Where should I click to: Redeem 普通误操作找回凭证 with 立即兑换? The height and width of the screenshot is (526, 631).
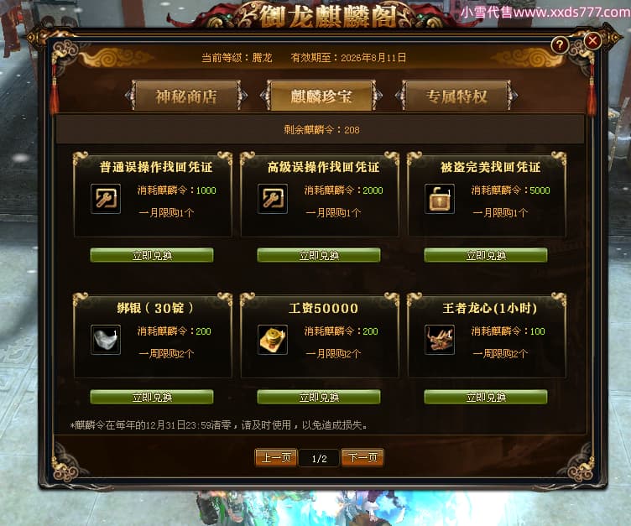152,255
